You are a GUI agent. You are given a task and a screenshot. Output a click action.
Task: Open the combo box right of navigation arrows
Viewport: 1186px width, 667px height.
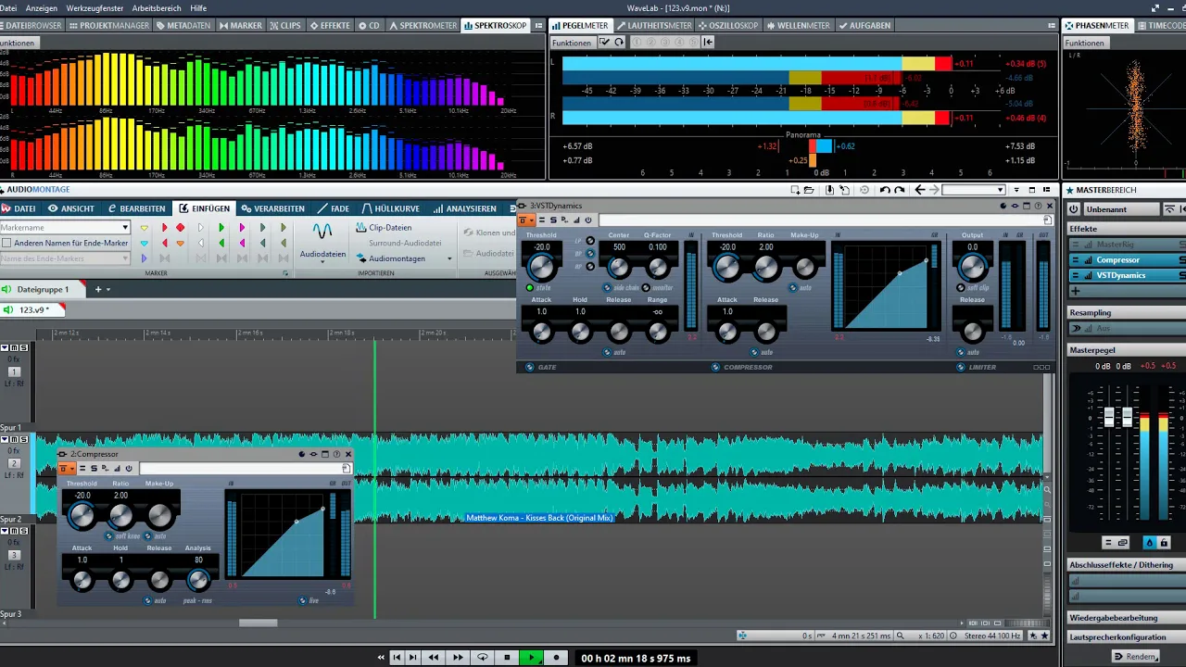tap(974, 190)
